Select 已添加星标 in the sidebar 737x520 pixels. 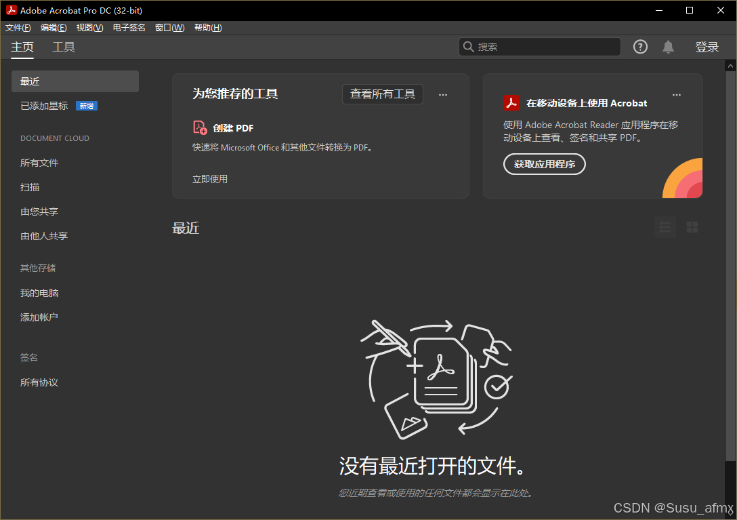click(44, 106)
